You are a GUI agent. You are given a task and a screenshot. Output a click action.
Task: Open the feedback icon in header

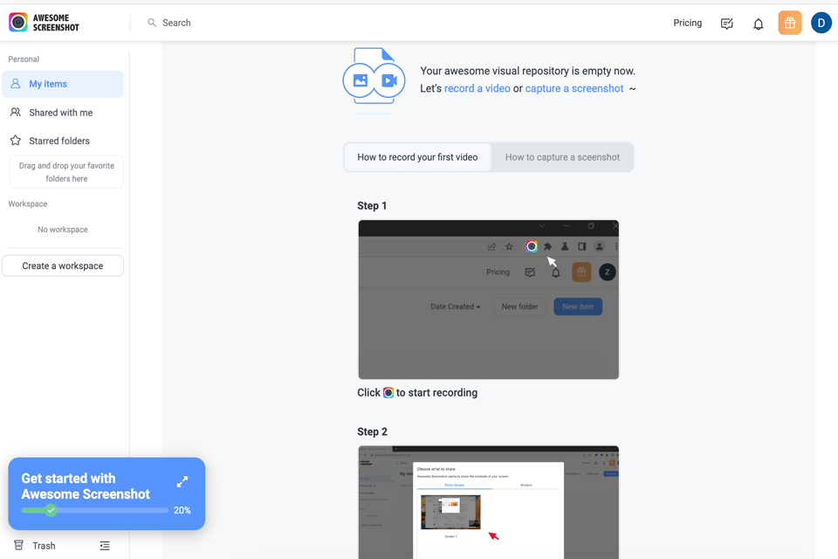[x=727, y=24]
